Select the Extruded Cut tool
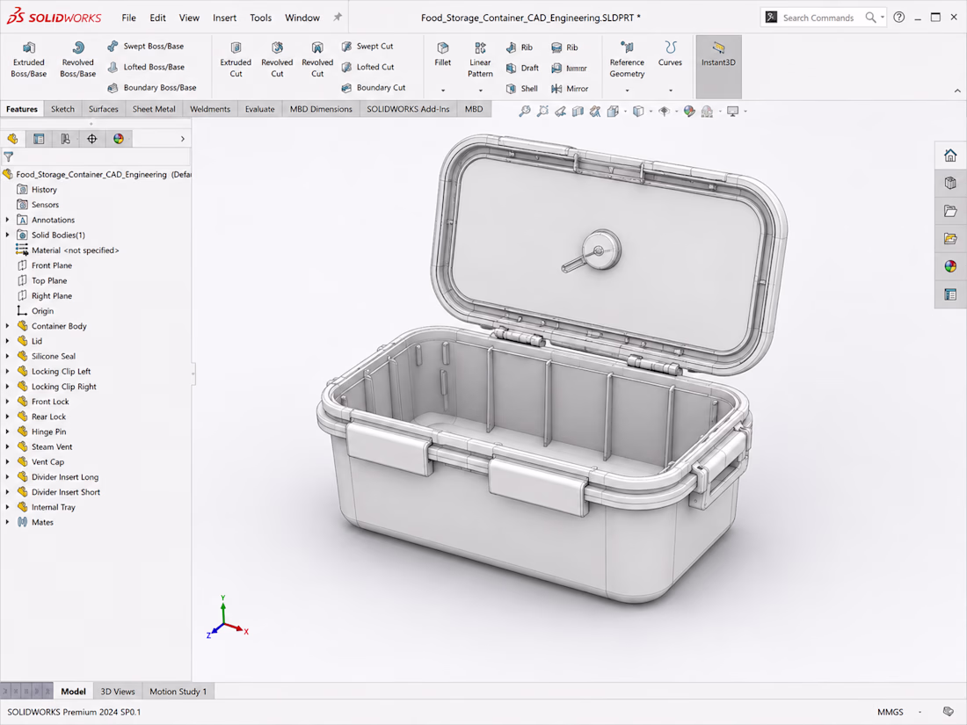 (x=236, y=60)
